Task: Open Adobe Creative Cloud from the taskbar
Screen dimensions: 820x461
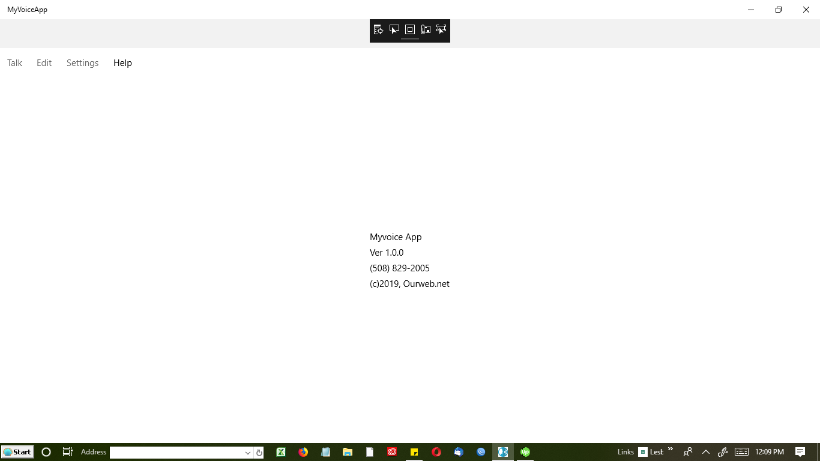Action: (391, 451)
